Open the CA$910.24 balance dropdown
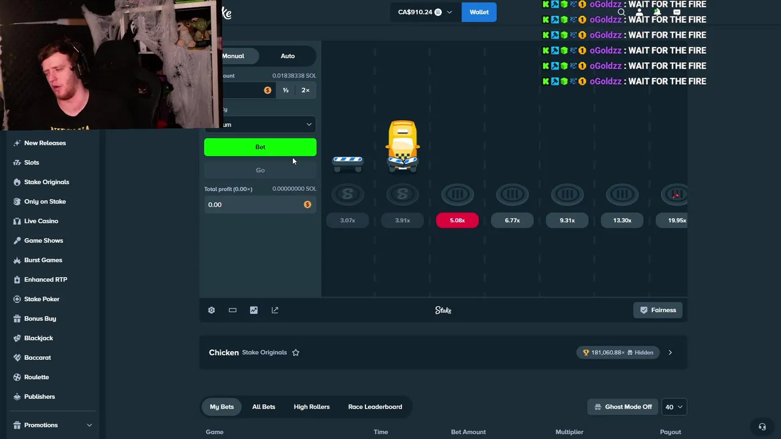The width and height of the screenshot is (781, 439). (425, 12)
